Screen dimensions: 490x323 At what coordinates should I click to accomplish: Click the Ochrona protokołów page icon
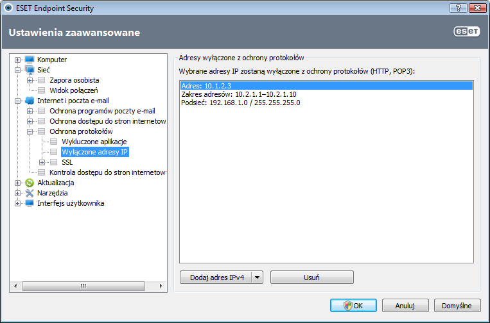42,131
